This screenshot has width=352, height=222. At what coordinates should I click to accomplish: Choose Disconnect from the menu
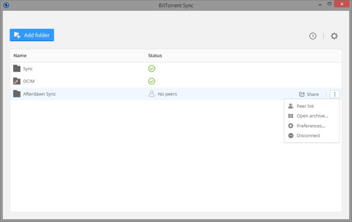(312, 136)
